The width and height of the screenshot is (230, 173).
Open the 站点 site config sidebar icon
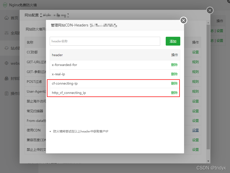click(x=7, y=48)
